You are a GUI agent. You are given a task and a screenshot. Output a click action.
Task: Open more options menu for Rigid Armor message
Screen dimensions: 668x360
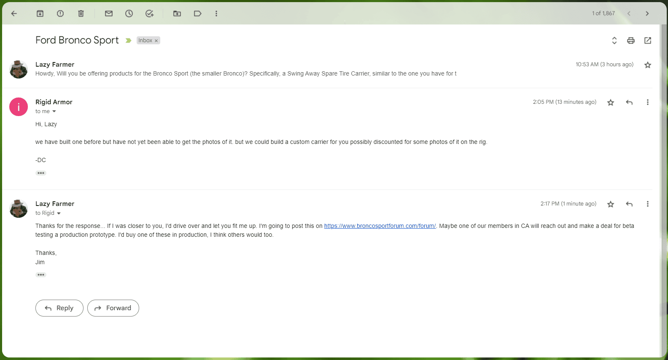[647, 103]
